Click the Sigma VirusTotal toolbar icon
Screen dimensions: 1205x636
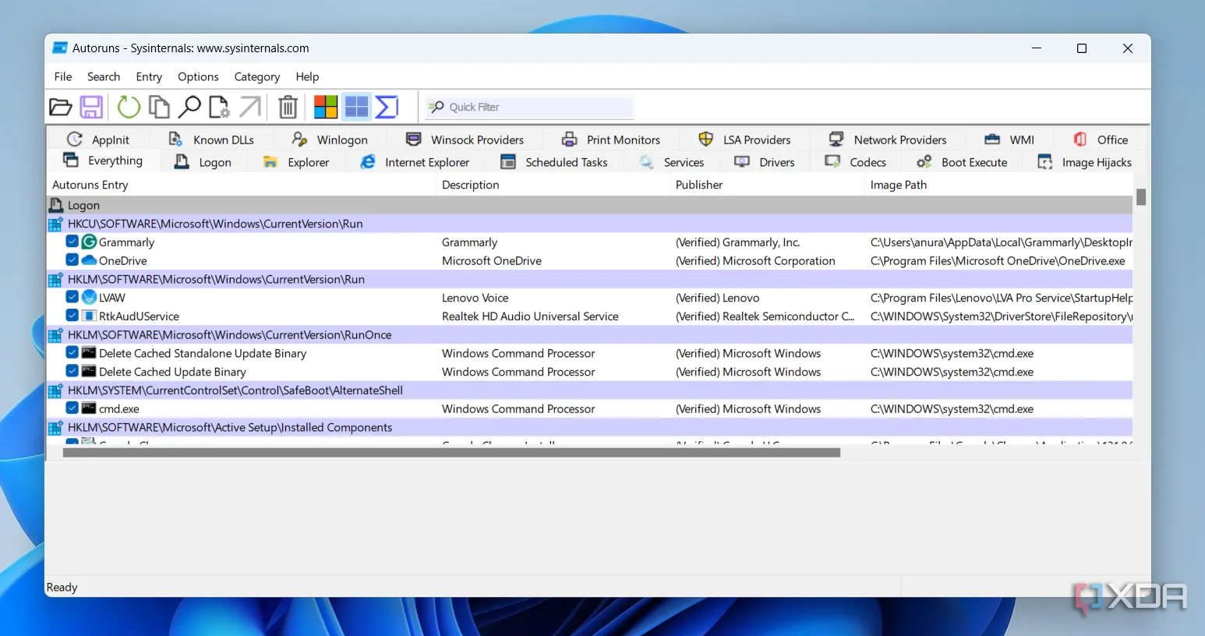[387, 107]
